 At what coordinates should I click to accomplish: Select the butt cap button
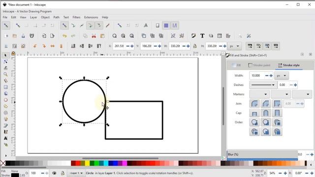(254, 113)
